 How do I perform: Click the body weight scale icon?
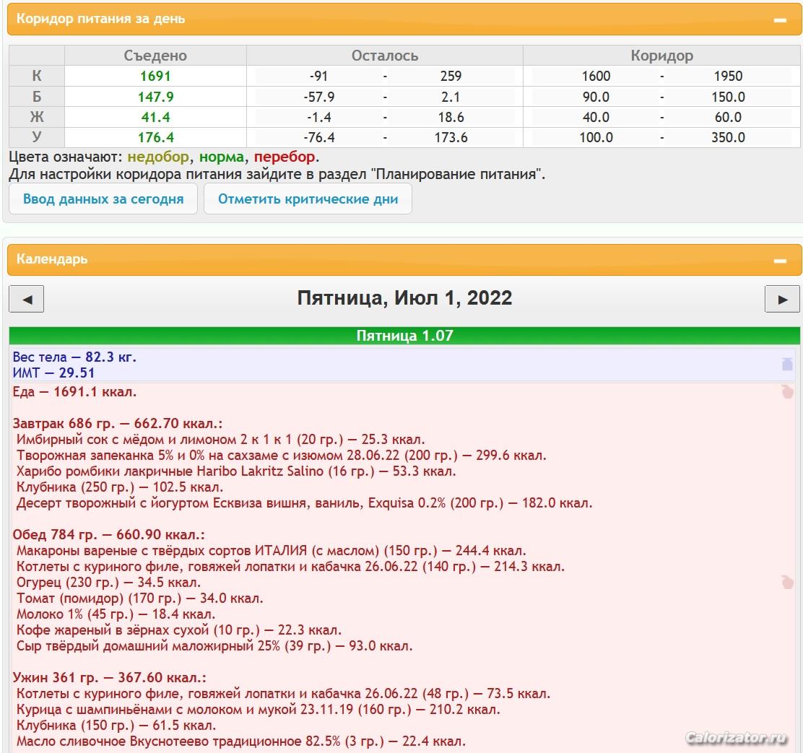[787, 364]
